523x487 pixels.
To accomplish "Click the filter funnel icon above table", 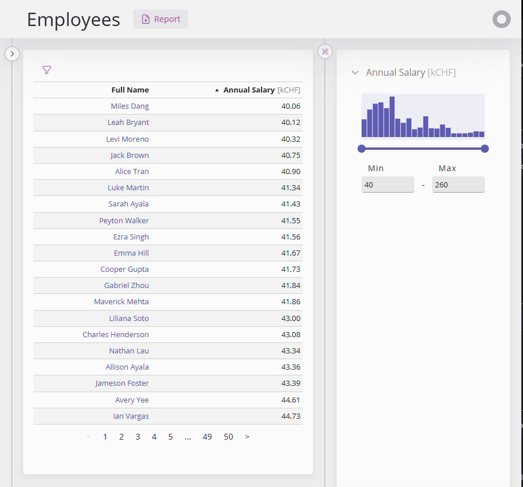I will point(47,70).
